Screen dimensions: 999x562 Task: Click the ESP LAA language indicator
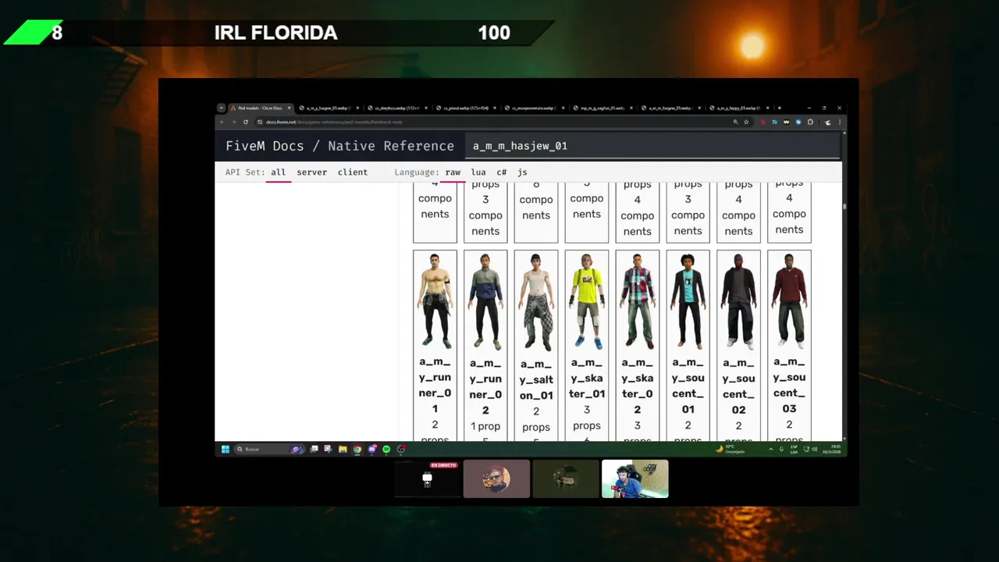794,449
